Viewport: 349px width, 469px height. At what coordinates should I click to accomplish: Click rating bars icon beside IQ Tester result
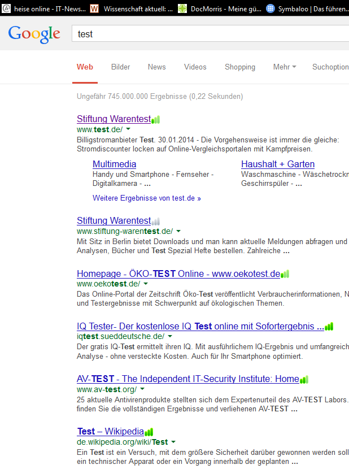tap(329, 327)
